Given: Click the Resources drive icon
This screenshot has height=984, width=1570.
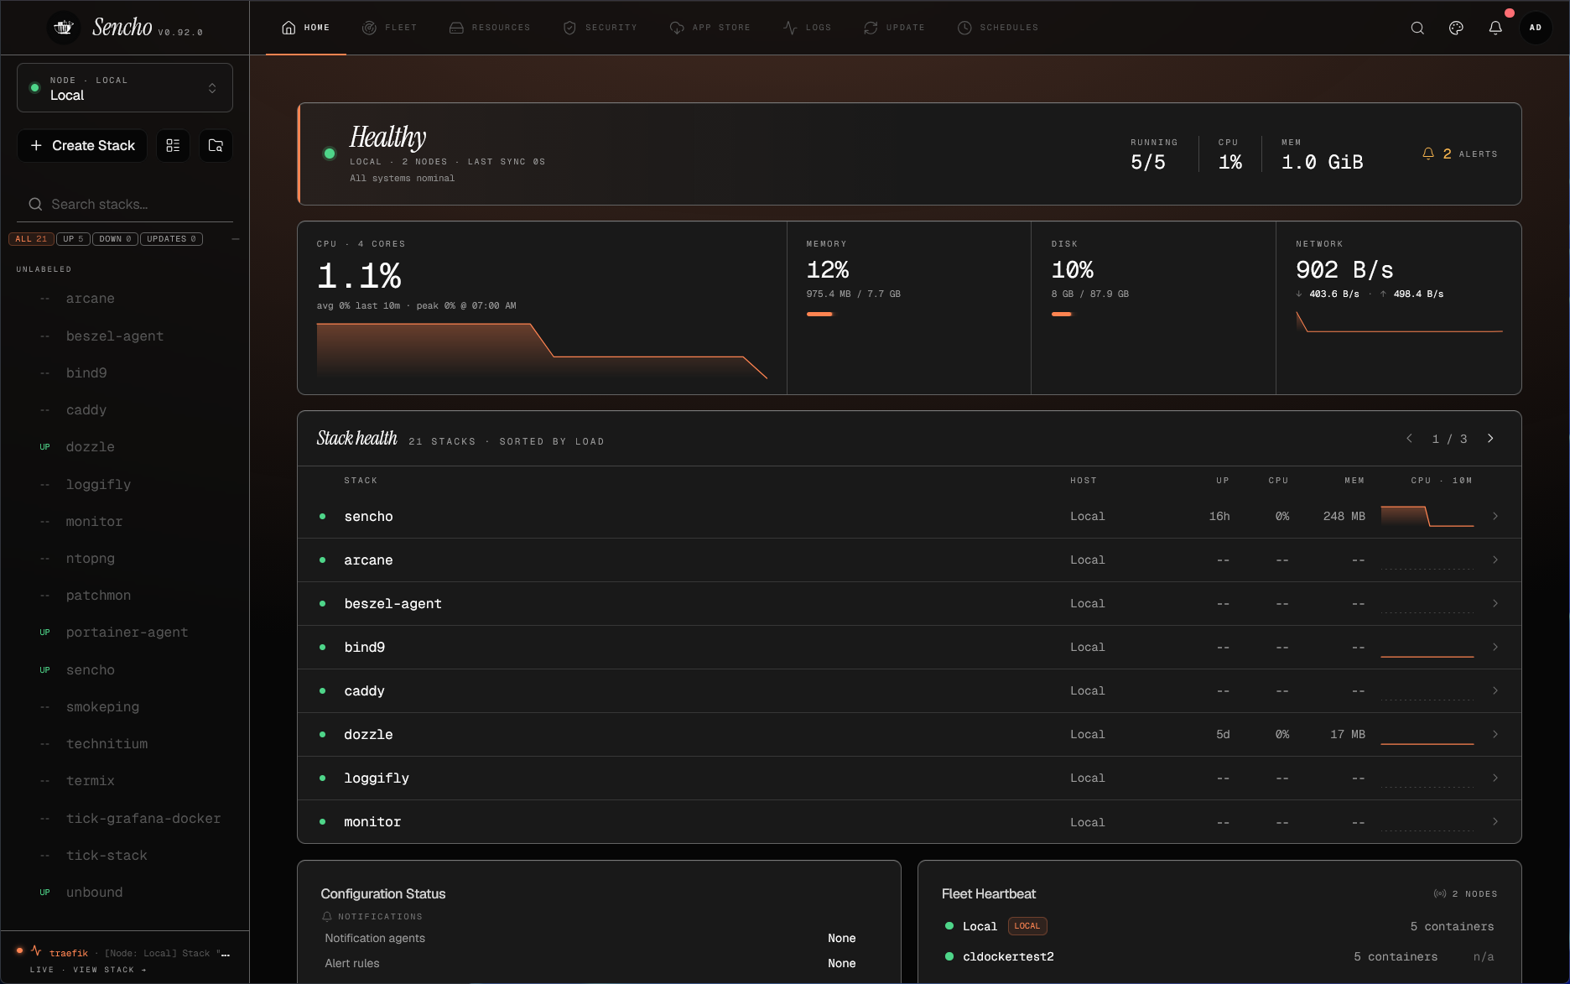Looking at the screenshot, I should coord(456,28).
